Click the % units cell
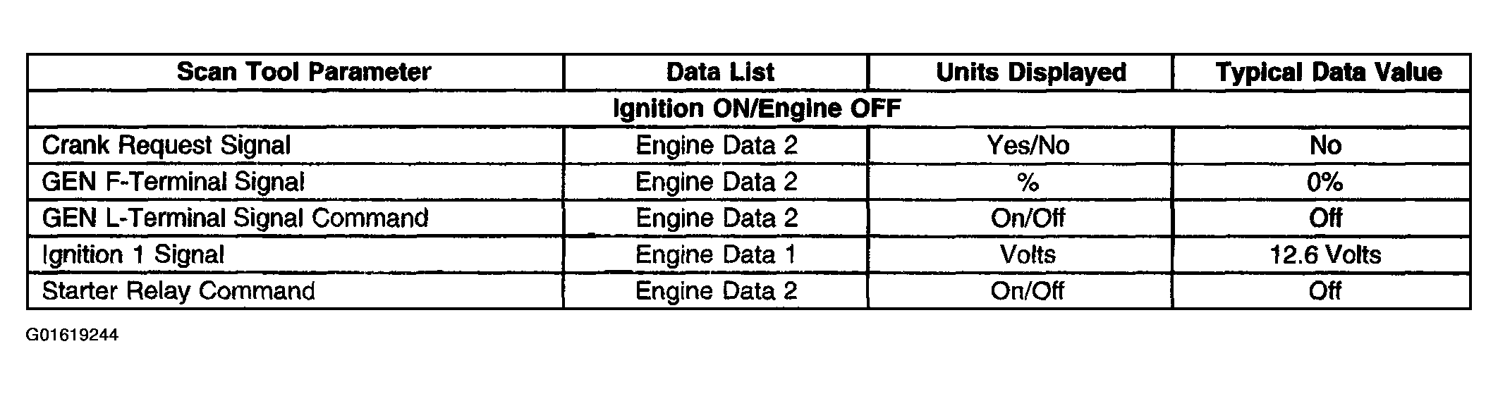 coord(1028,182)
